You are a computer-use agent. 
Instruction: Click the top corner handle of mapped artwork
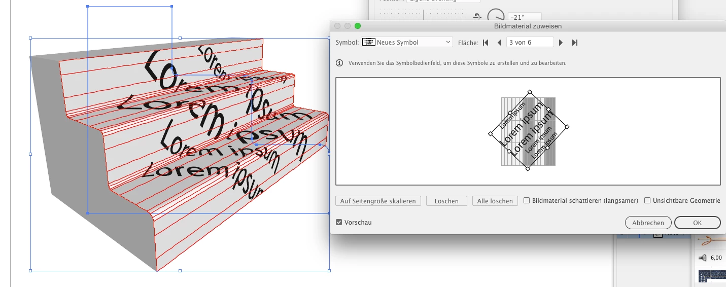click(529, 92)
